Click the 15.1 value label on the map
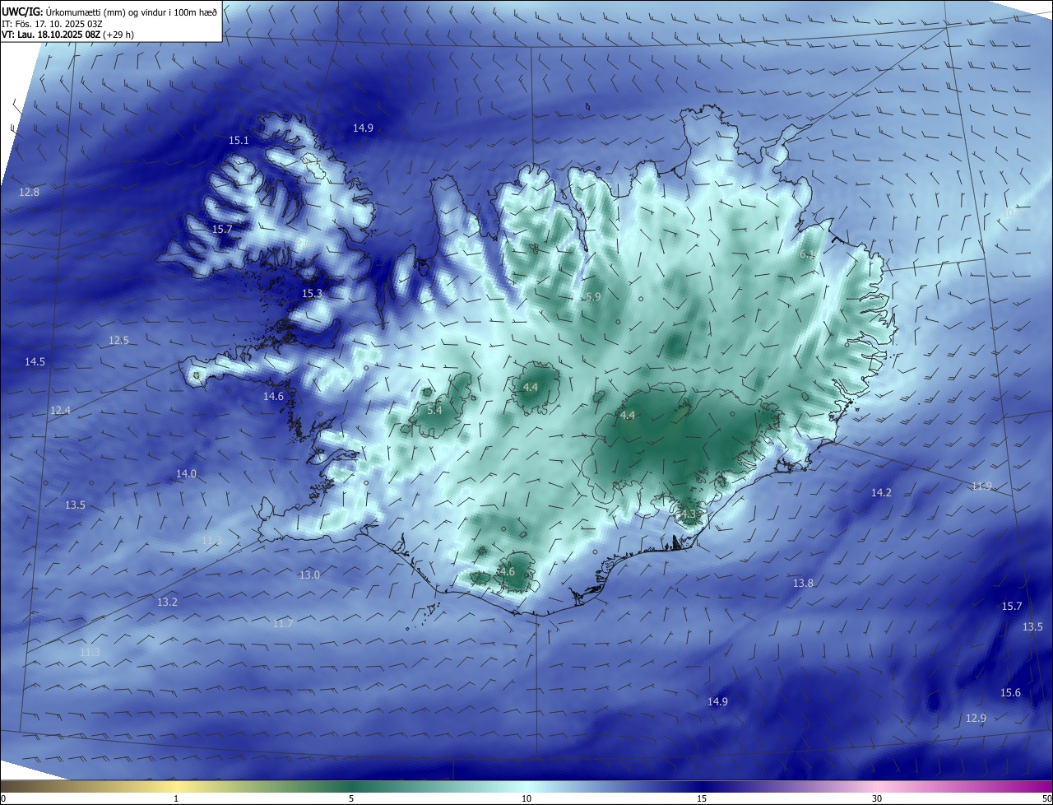Image resolution: width=1053 pixels, height=805 pixels. [239, 141]
